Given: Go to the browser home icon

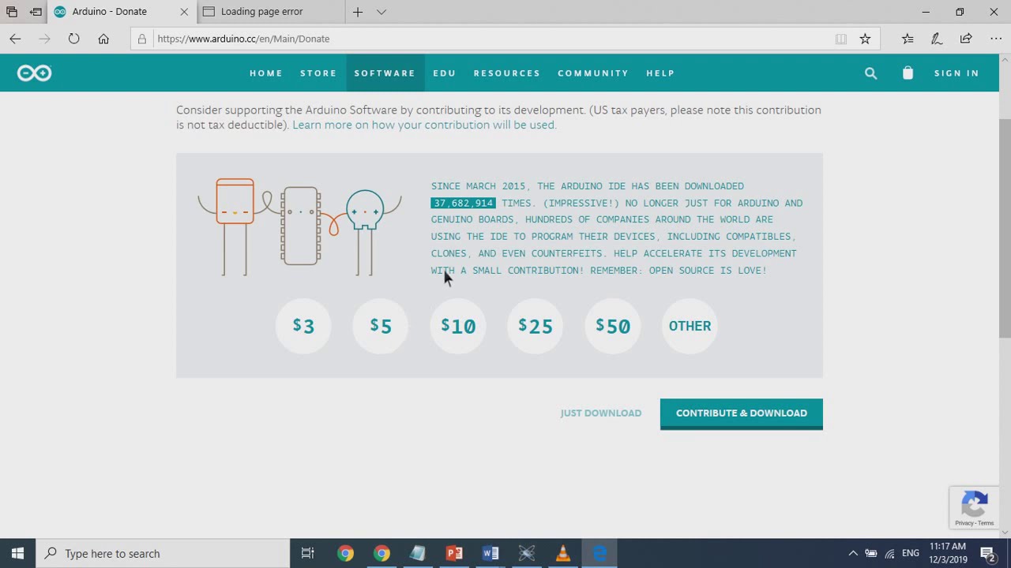Looking at the screenshot, I should (x=103, y=39).
